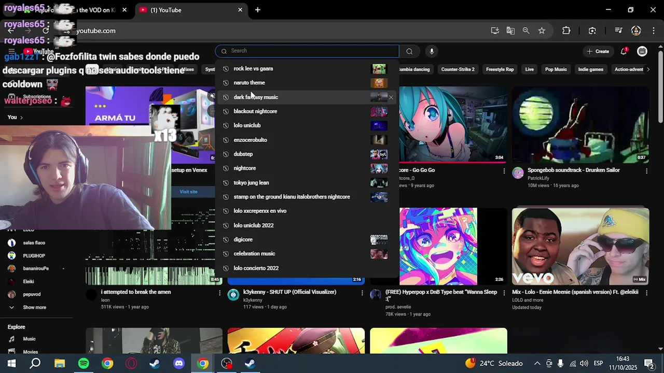
Task: Select the Live filter chip
Action: 529,69
